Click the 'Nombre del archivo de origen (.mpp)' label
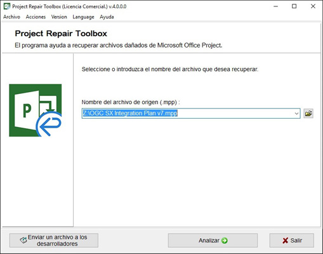The width and height of the screenshot is (323, 254). pyautogui.click(x=131, y=102)
